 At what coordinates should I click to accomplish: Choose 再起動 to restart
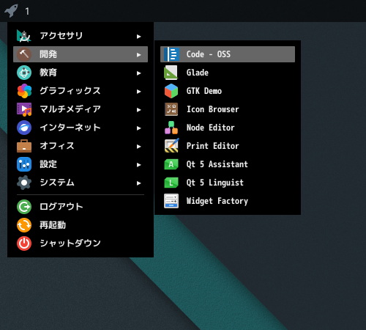point(81,225)
